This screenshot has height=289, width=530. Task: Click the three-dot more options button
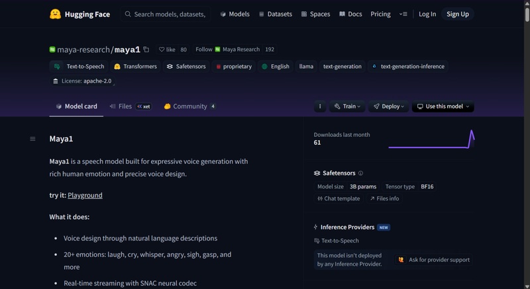pos(320,106)
